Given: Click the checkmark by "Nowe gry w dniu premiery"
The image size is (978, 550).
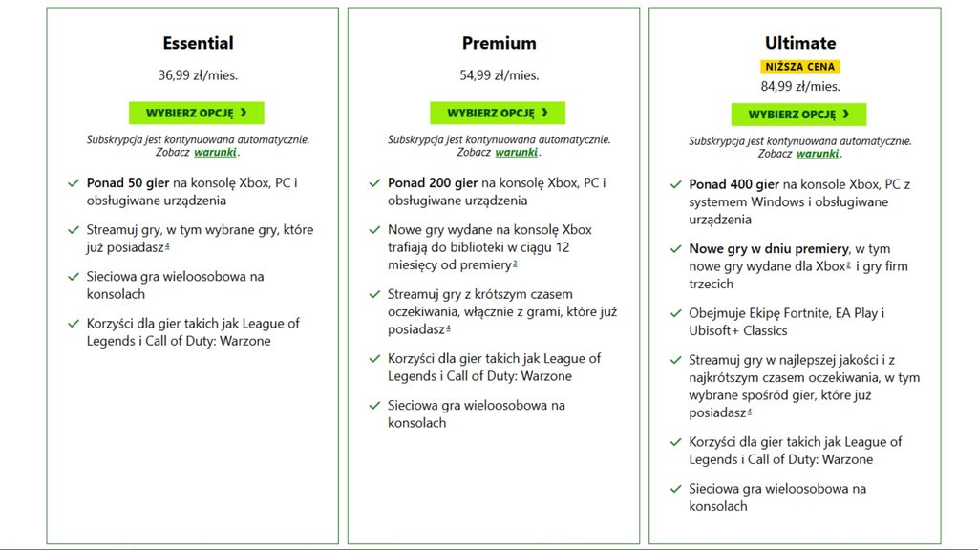Looking at the screenshot, I should pyautogui.click(x=676, y=249).
